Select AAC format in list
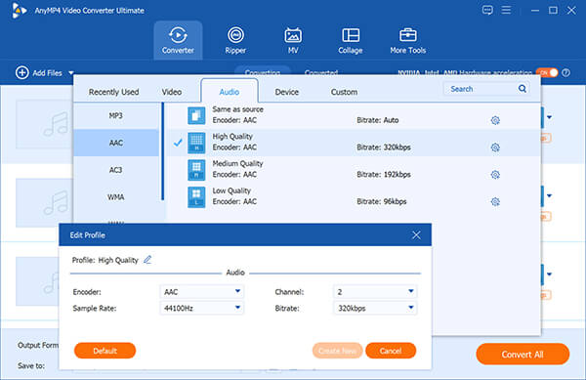This screenshot has height=380, width=586. click(116, 143)
